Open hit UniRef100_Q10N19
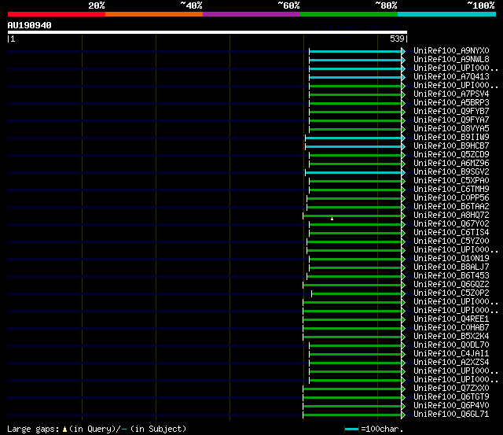Image resolution: width=503 pixels, height=435 pixels. pyautogui.click(x=451, y=259)
